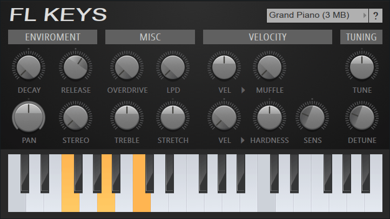This screenshot has height=219, width=390.
Task: Select the LPD knob
Action: (173, 67)
